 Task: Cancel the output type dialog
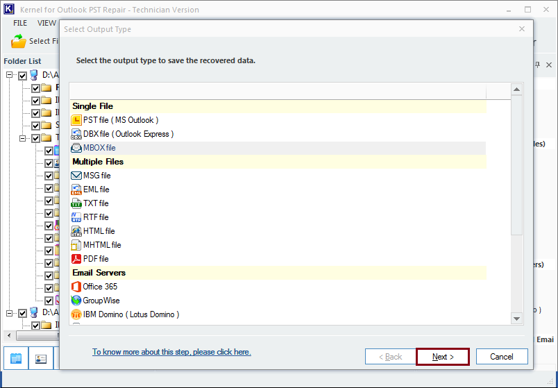pyautogui.click(x=502, y=357)
